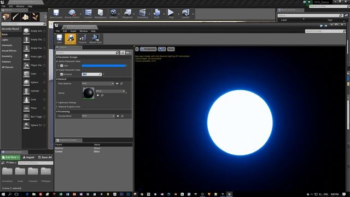Collapse the Vector Parameter Value group
The image size is (350, 197).
click(x=57, y=61)
